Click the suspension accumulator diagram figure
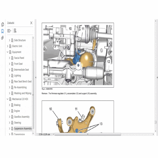 pyautogui.click(x=78, y=55)
